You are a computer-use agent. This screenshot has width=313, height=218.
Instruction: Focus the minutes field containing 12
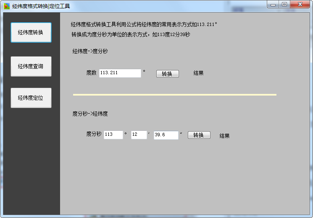139,135
